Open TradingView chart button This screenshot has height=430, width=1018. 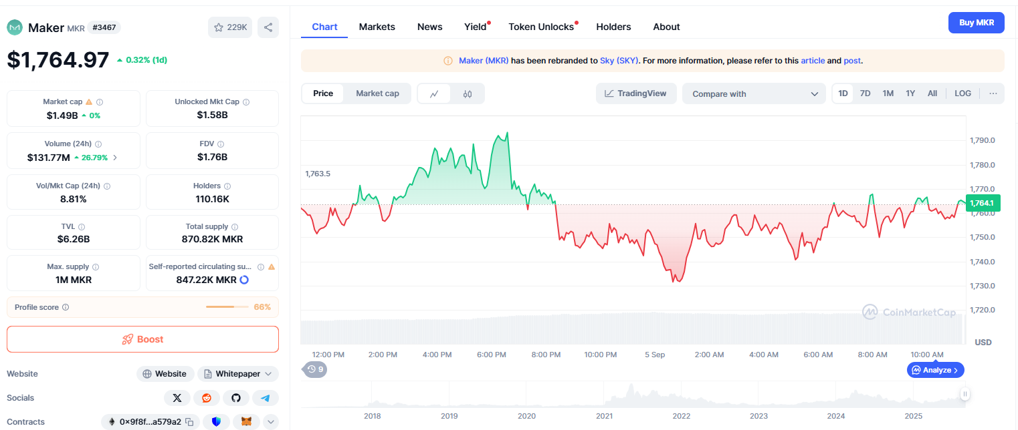(x=636, y=93)
